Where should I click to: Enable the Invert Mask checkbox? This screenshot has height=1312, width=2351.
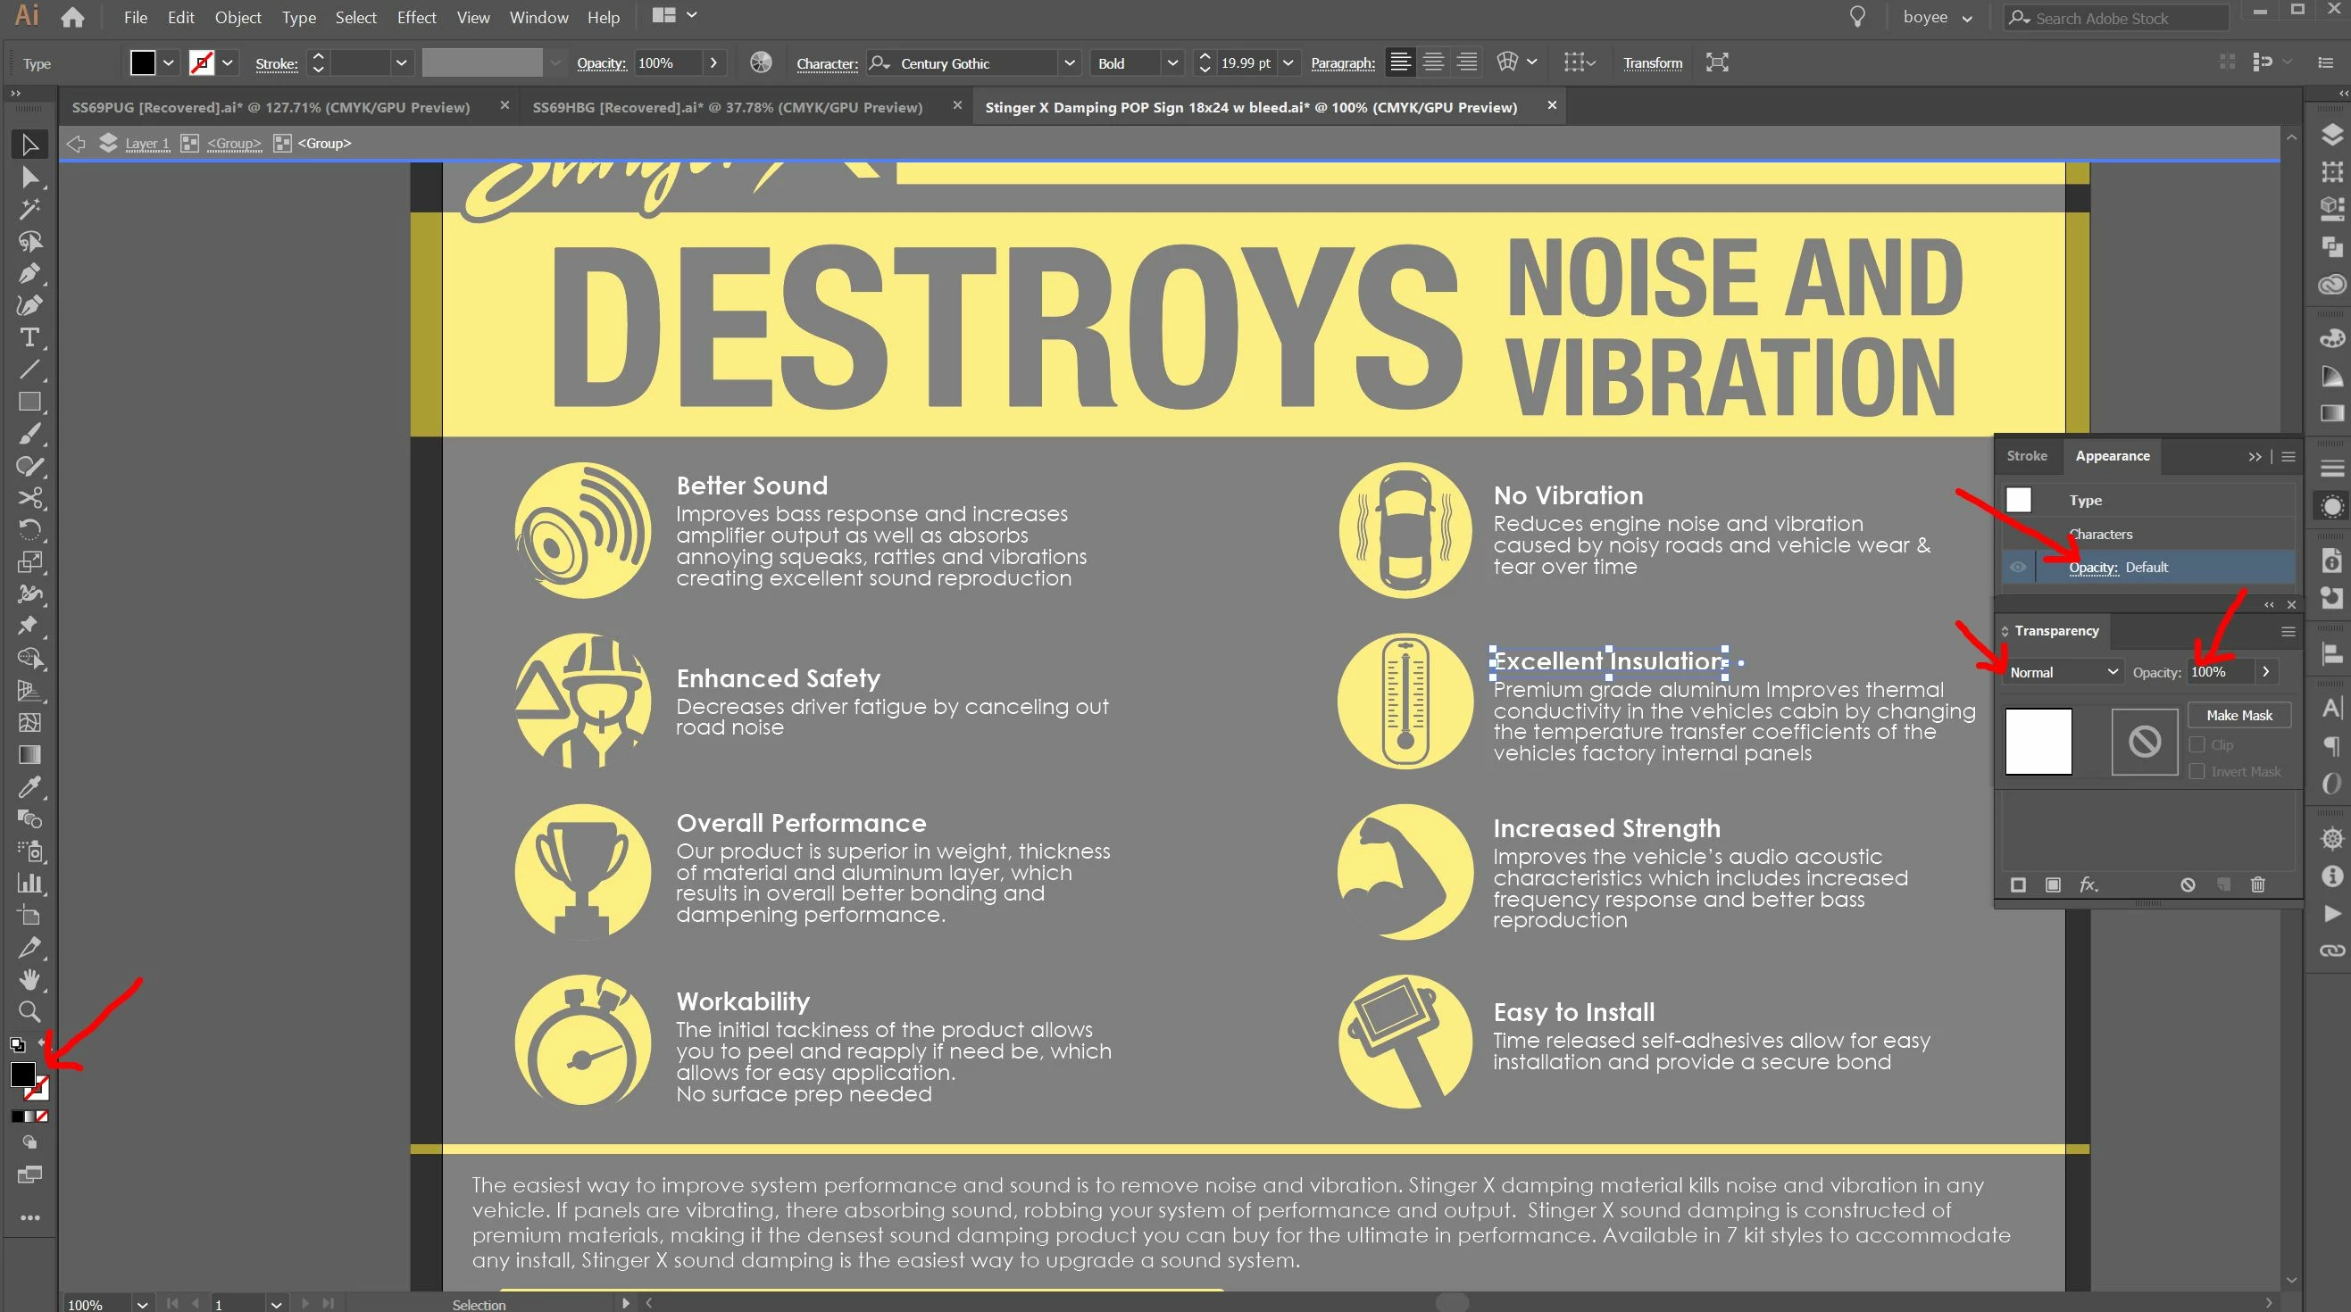coord(2197,771)
